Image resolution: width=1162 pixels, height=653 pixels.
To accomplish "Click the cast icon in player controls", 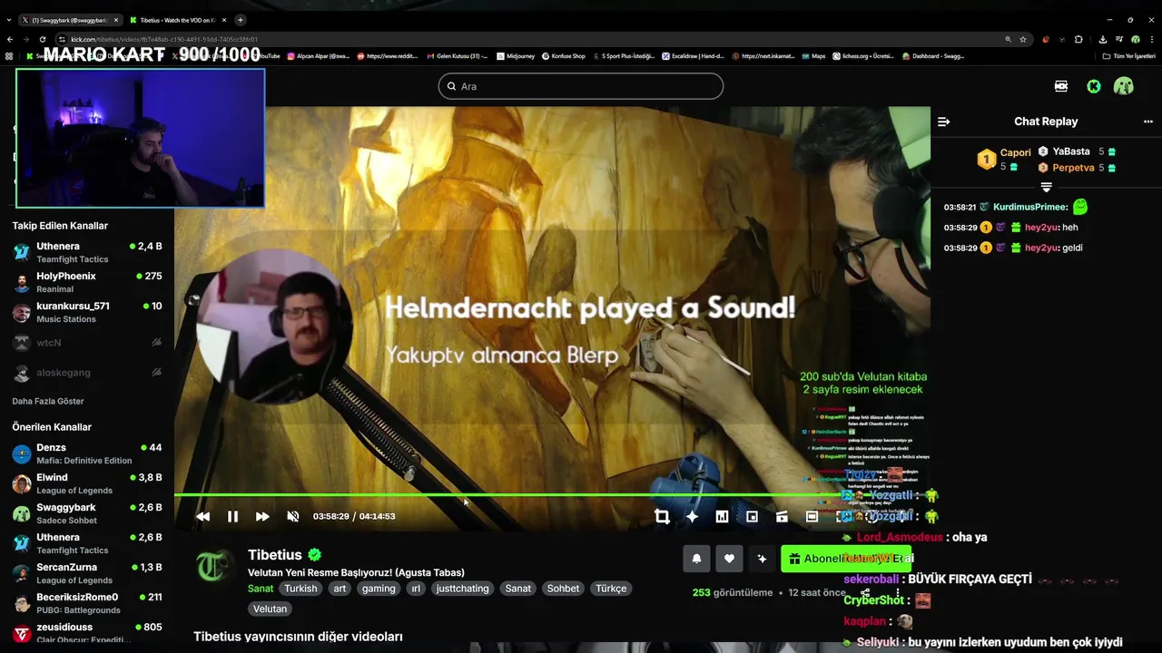I will [x=782, y=516].
